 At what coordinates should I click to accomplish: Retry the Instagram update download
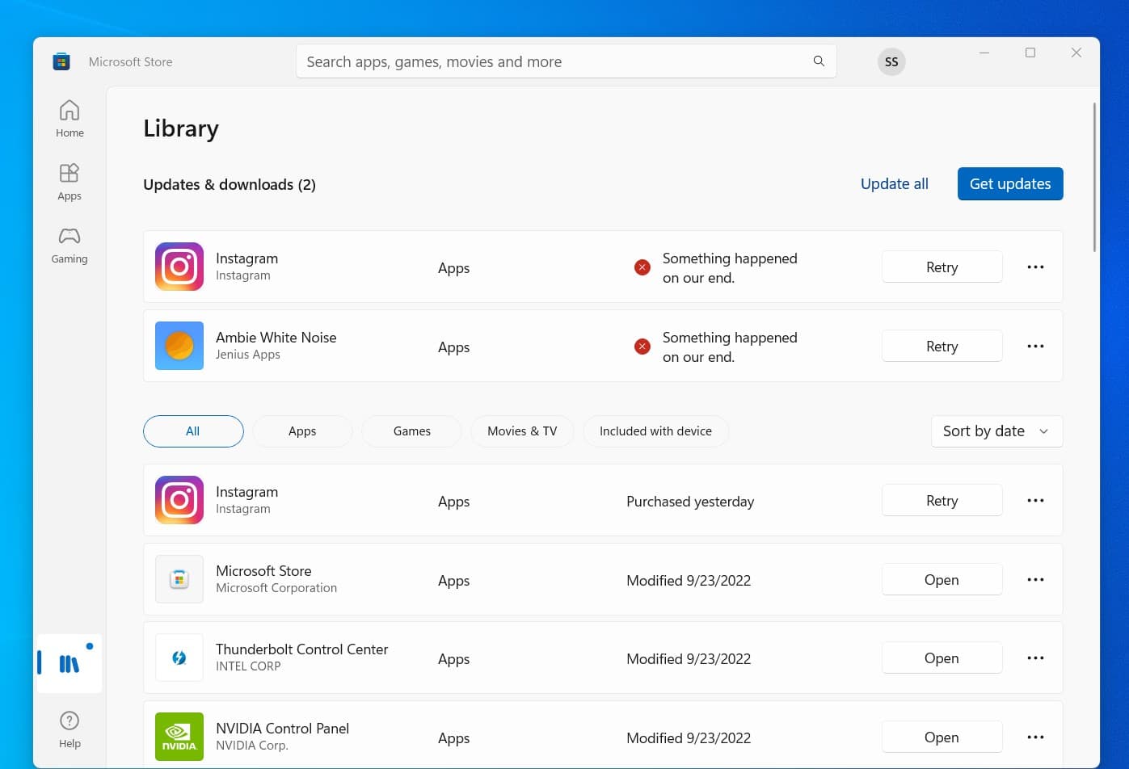(942, 267)
